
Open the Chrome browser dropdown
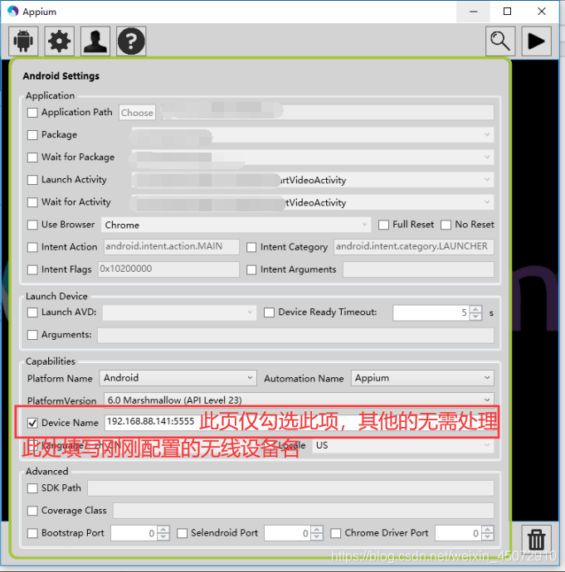click(x=236, y=225)
